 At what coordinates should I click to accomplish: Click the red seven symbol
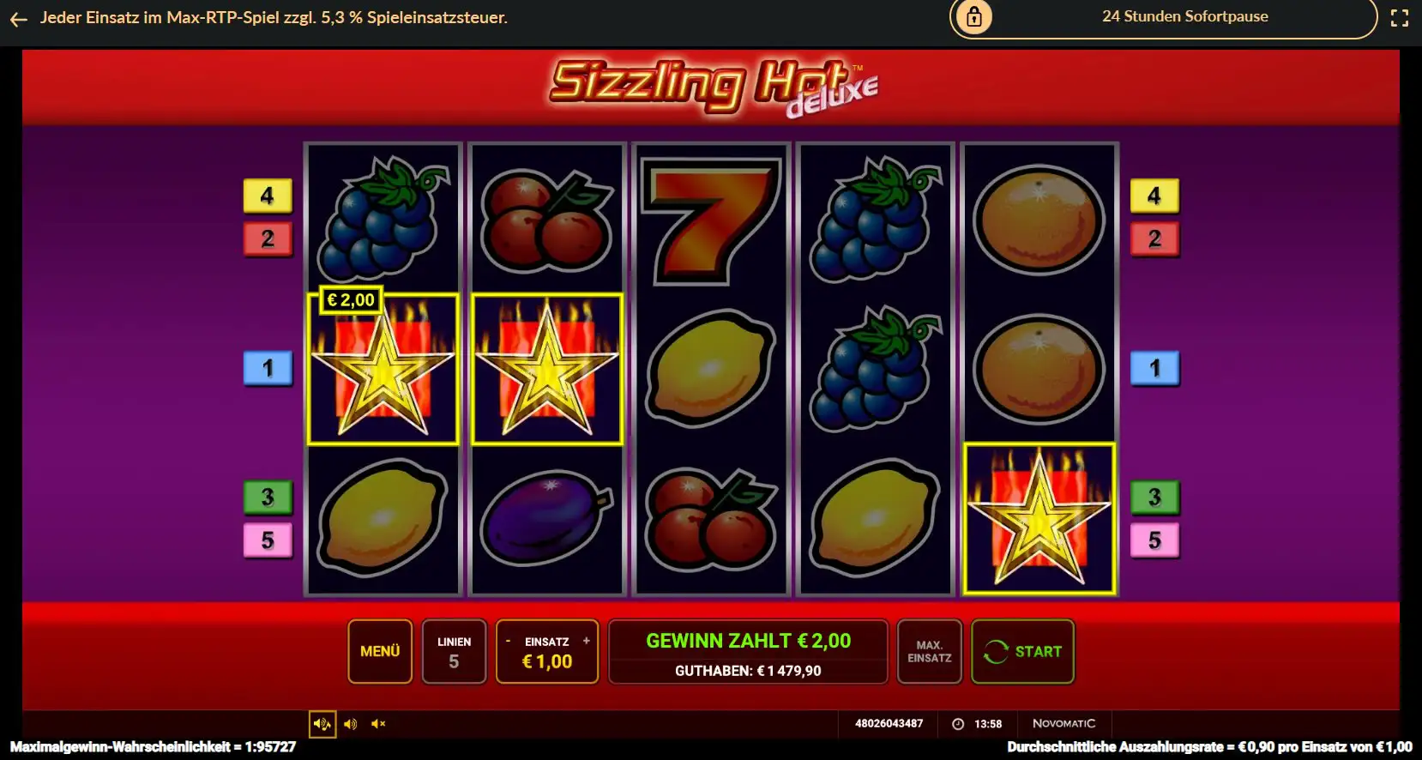(711, 220)
